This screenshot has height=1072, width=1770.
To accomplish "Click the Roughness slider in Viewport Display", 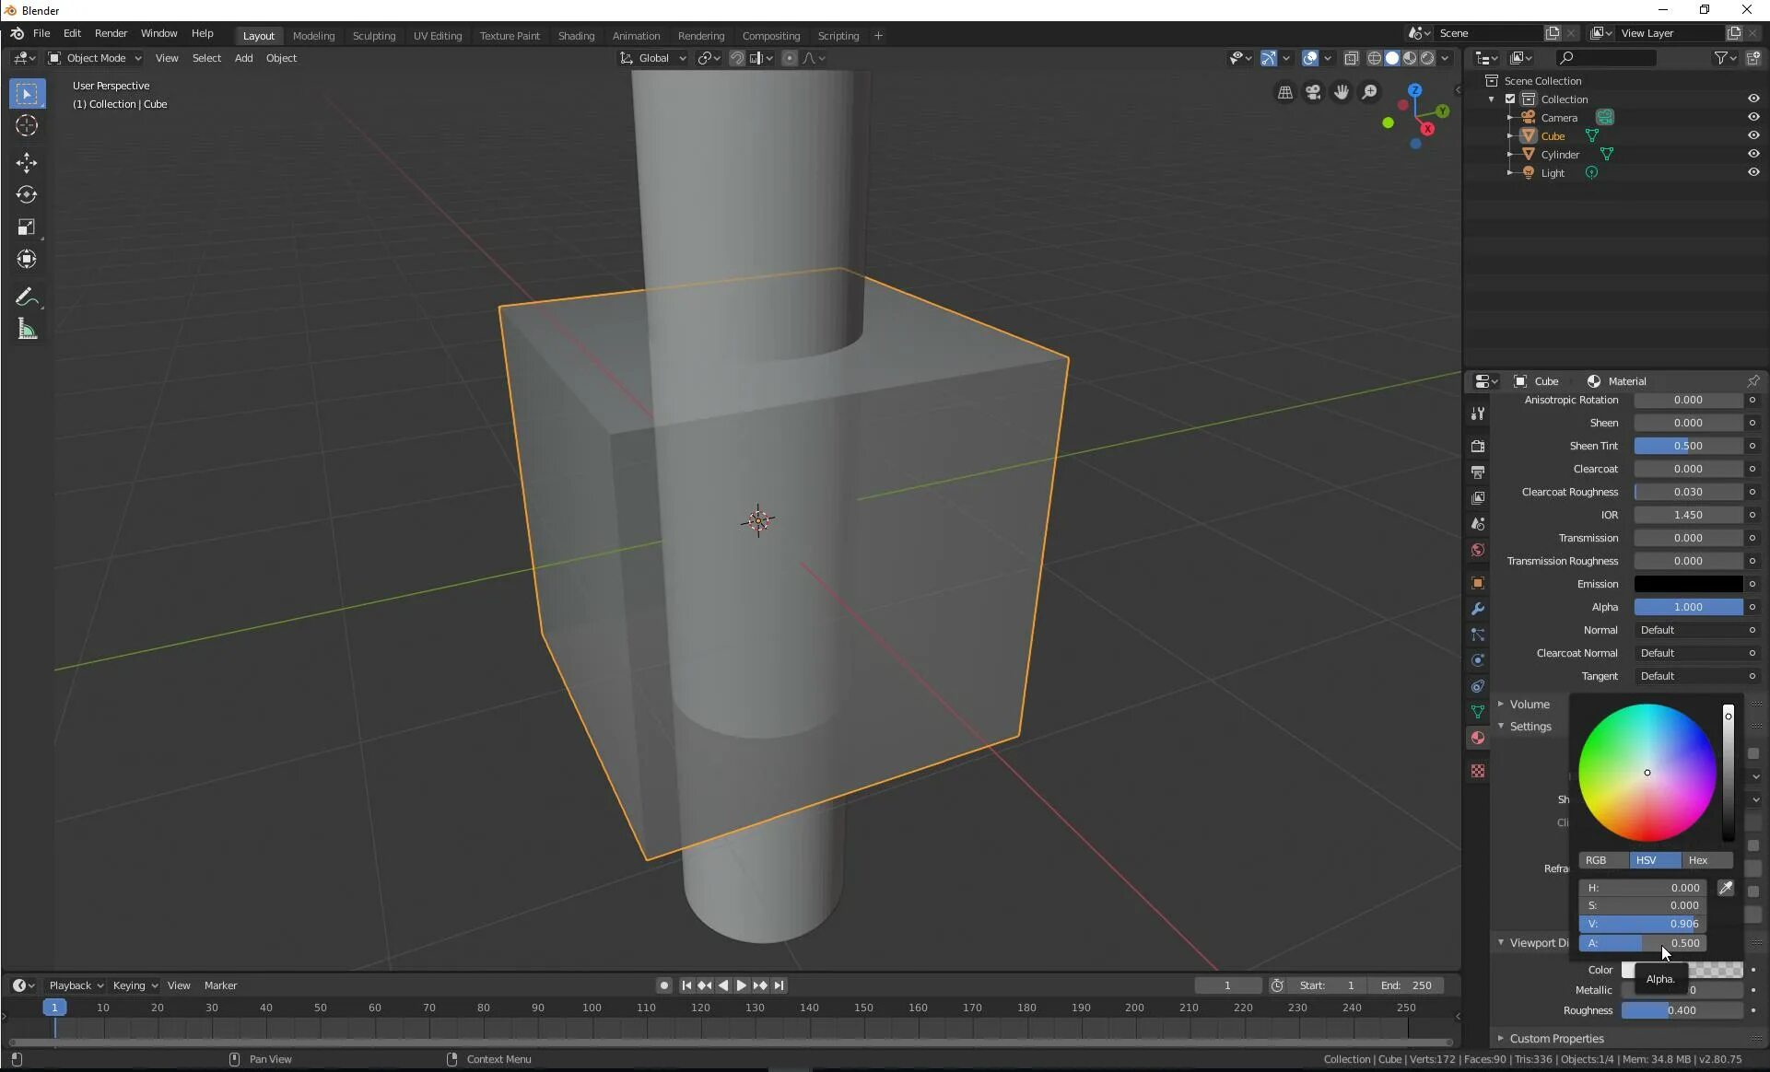I will point(1681,1010).
